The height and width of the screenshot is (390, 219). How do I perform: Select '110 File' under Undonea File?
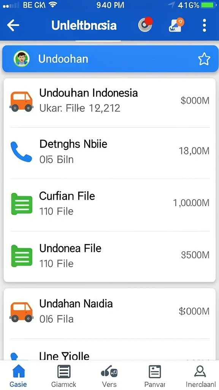click(x=56, y=264)
